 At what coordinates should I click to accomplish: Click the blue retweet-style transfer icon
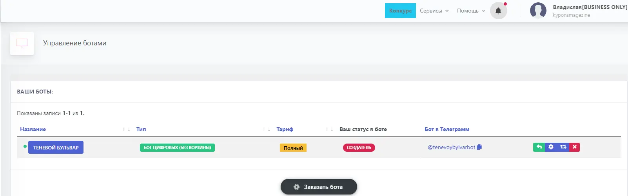(563, 147)
